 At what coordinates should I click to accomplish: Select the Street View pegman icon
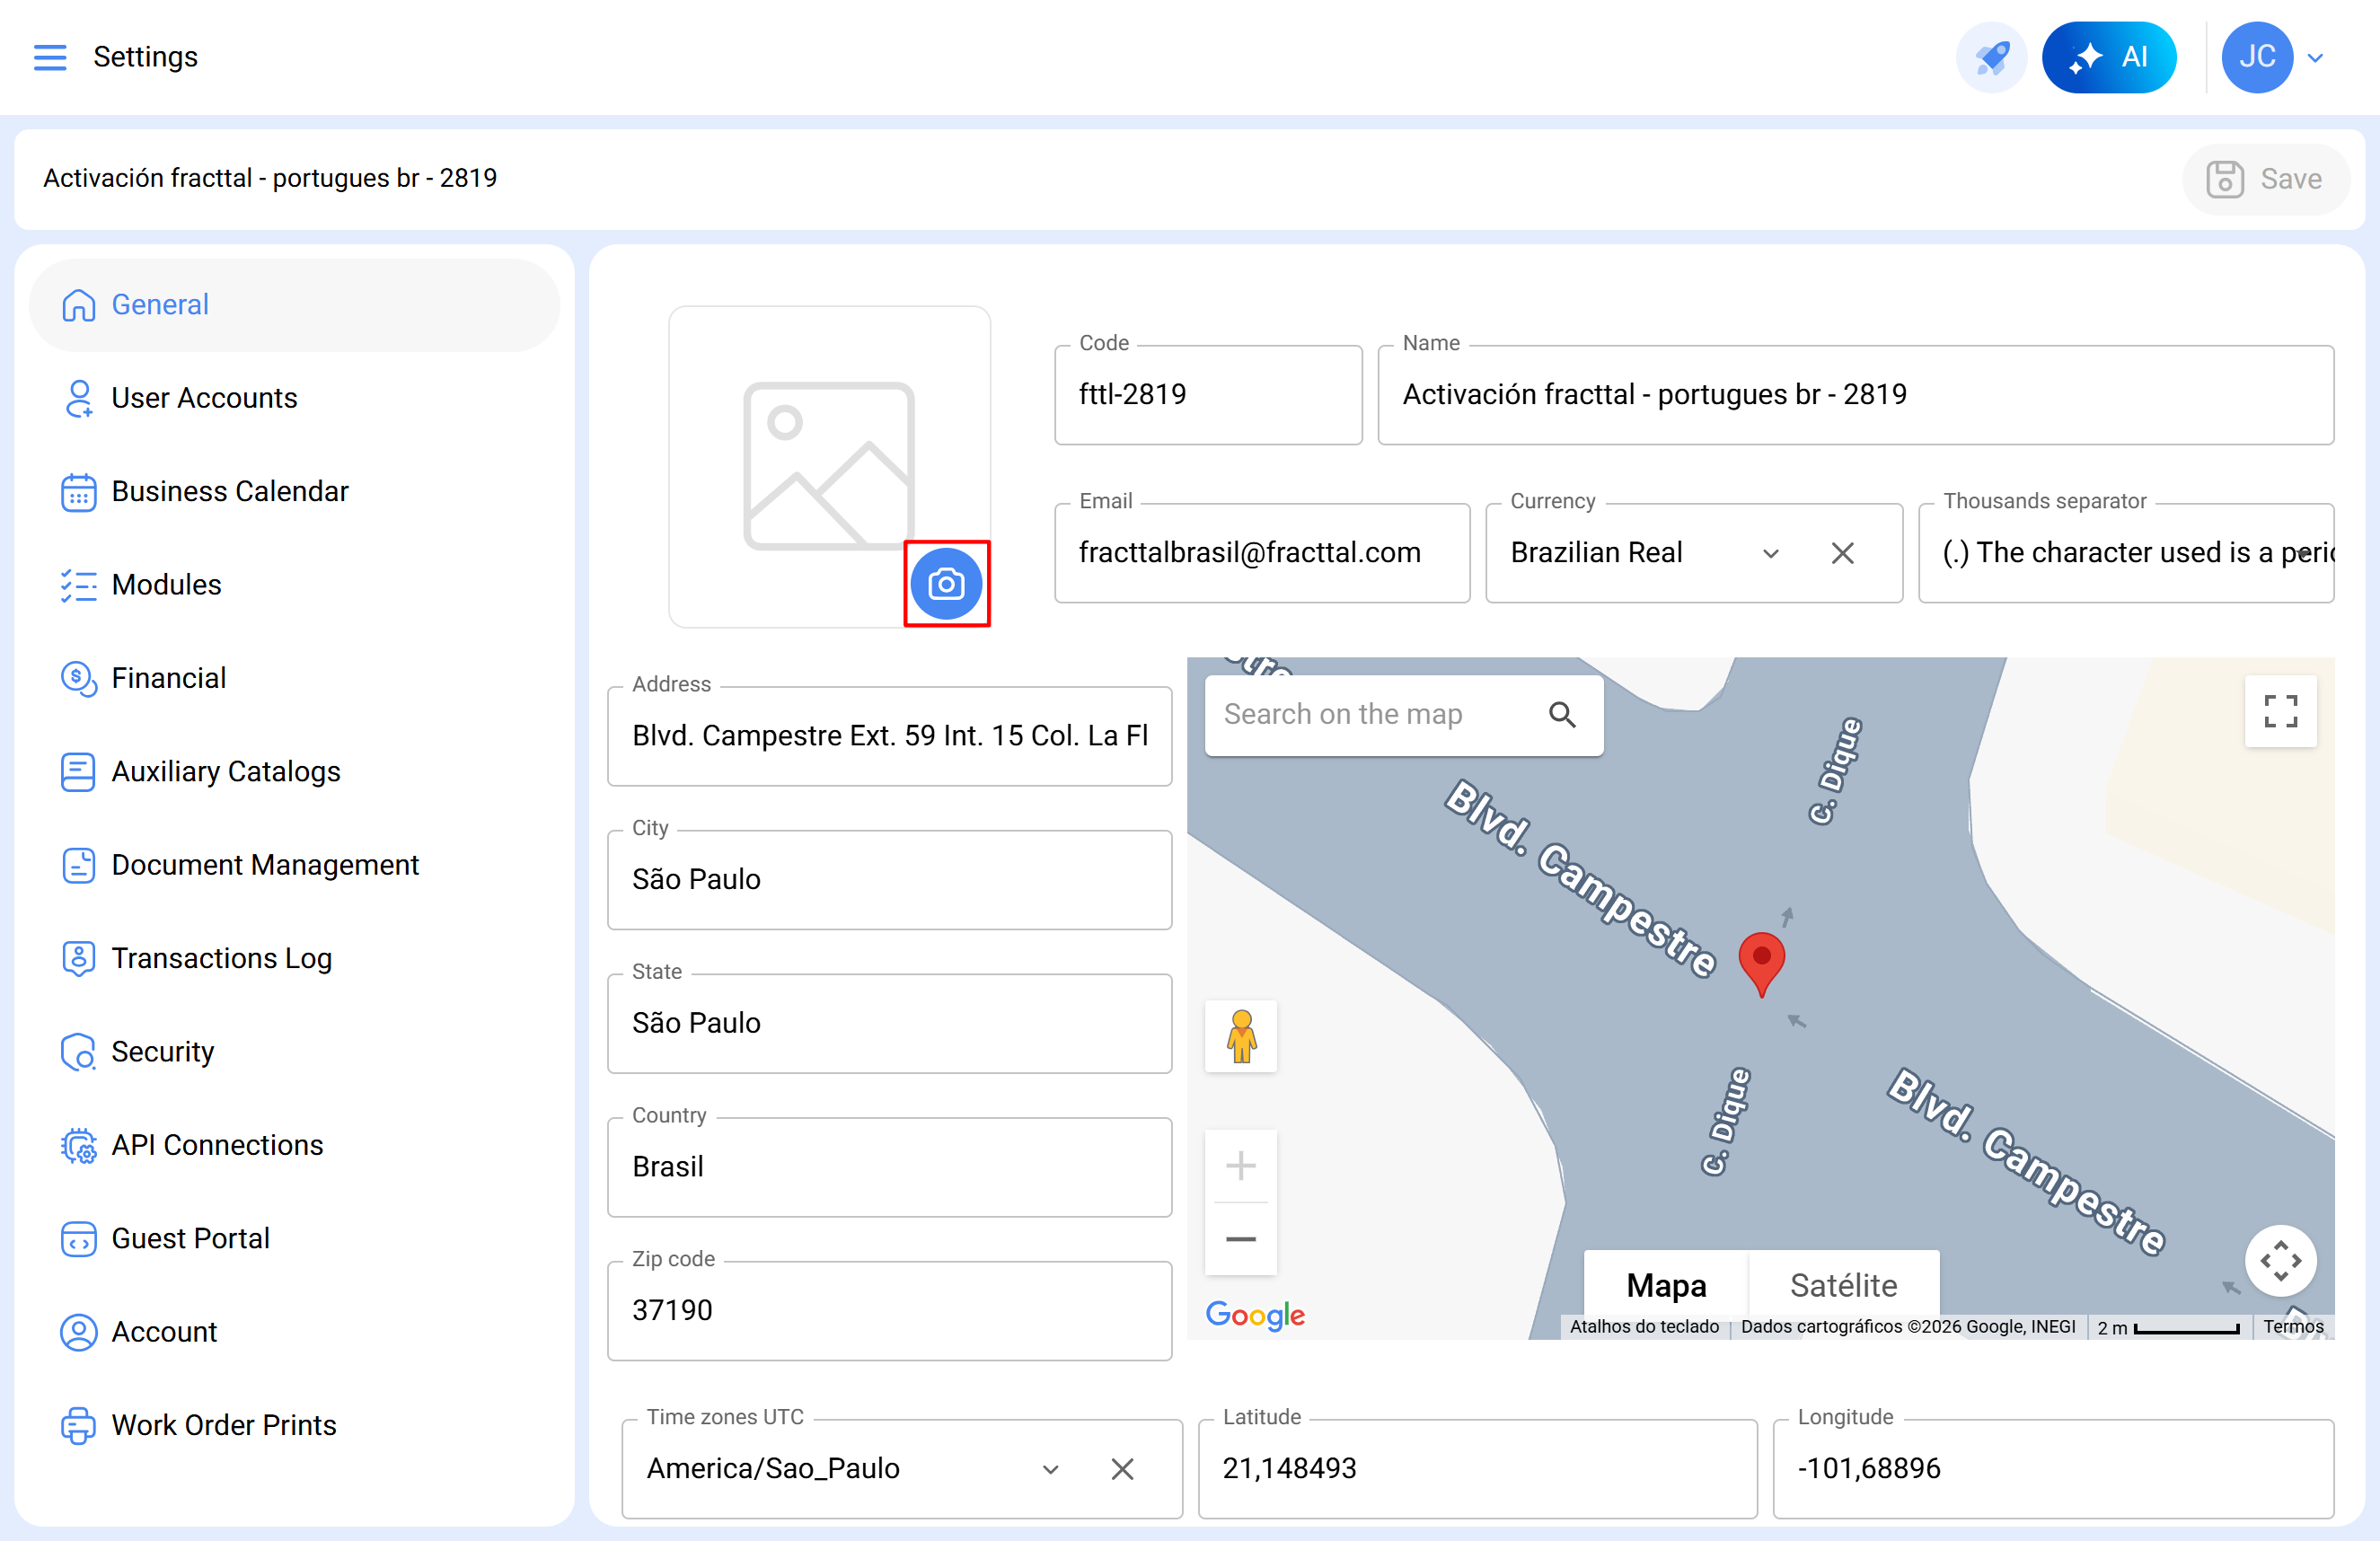(1240, 1036)
